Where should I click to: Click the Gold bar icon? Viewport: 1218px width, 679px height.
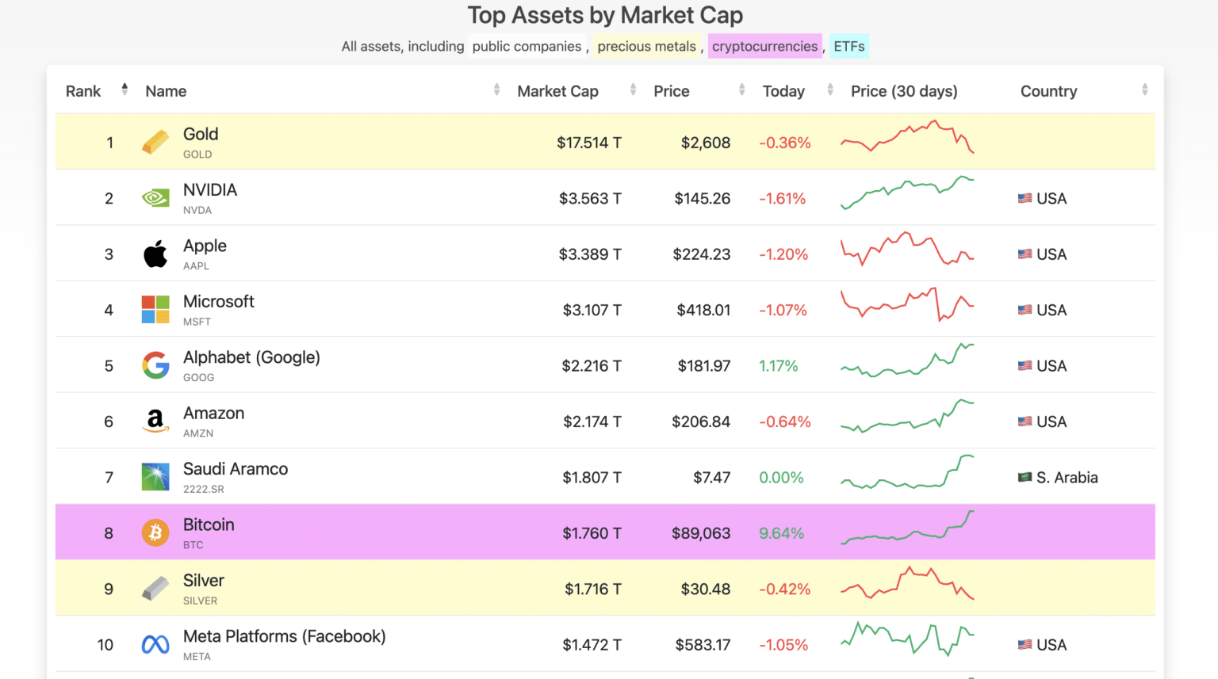click(x=155, y=143)
